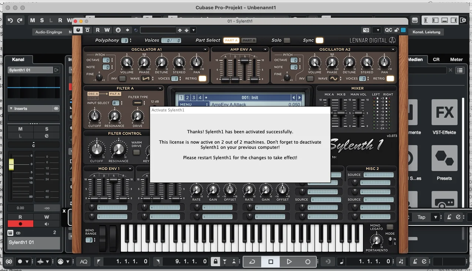Click the quick controls lock icon
472x271 pixels.
pos(396,30)
